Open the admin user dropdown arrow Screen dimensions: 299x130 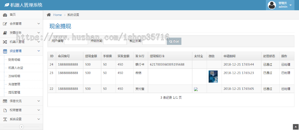coord(290,5)
